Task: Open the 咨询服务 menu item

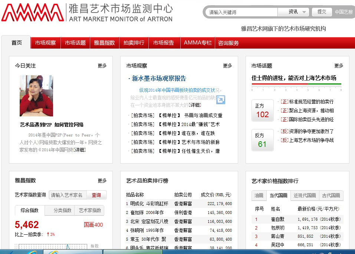Action: (229, 43)
